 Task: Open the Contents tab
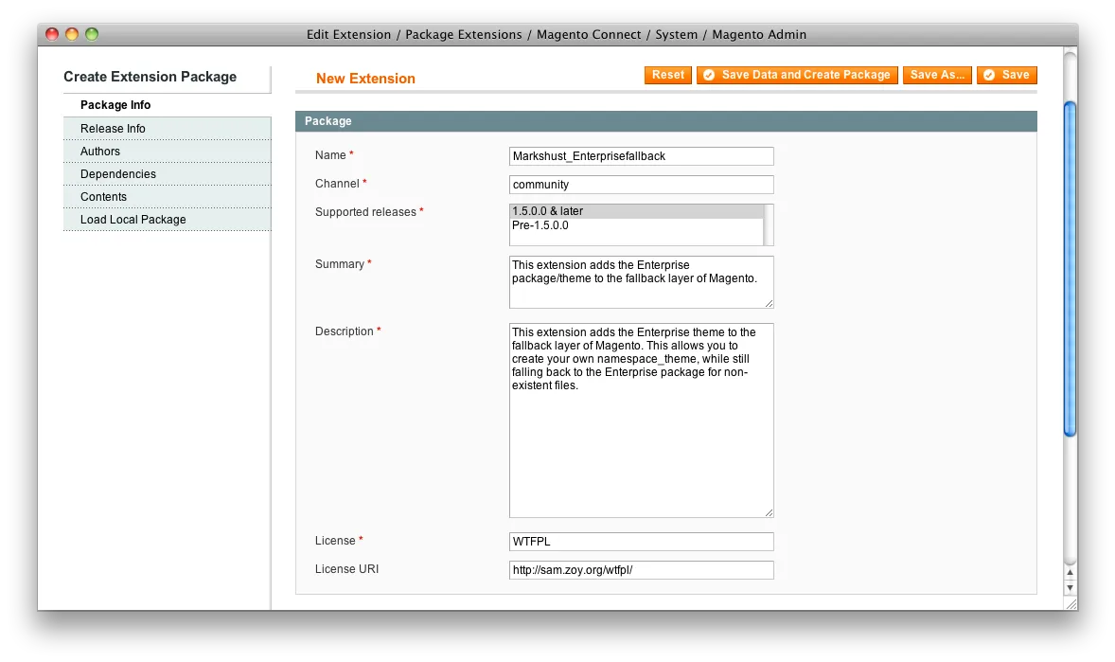103,197
